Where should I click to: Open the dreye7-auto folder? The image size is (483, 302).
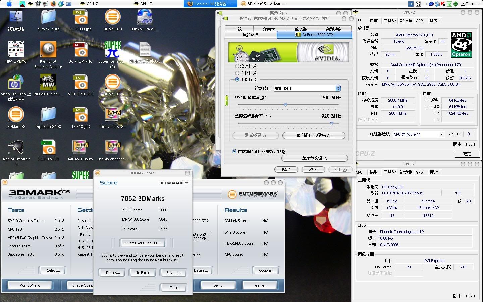pos(48,20)
